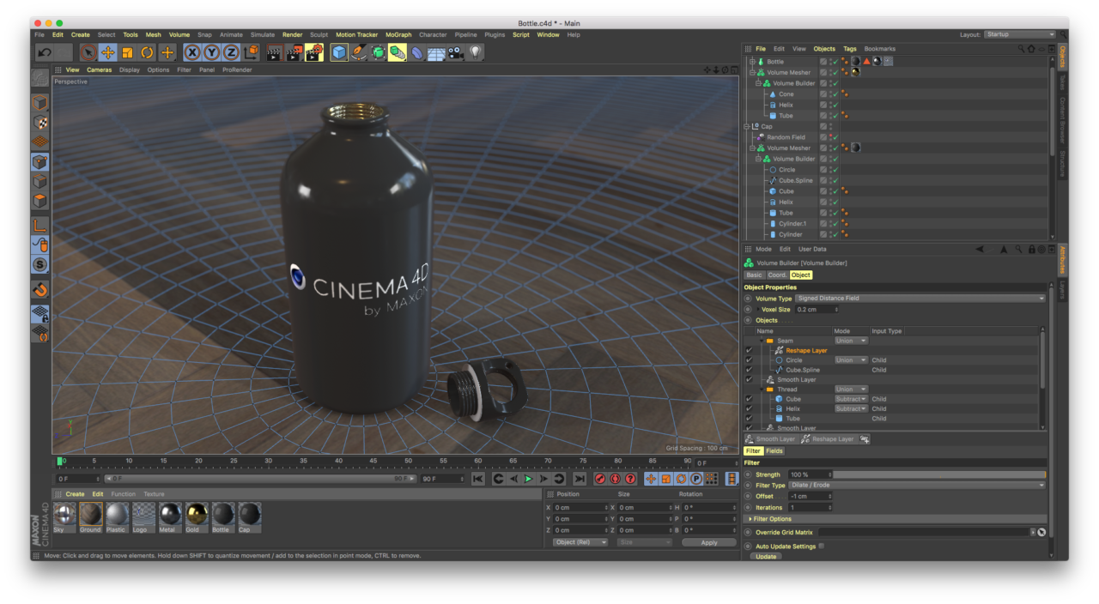Add a Cube primitive from the toolbar
The image size is (1099, 604).
339,53
